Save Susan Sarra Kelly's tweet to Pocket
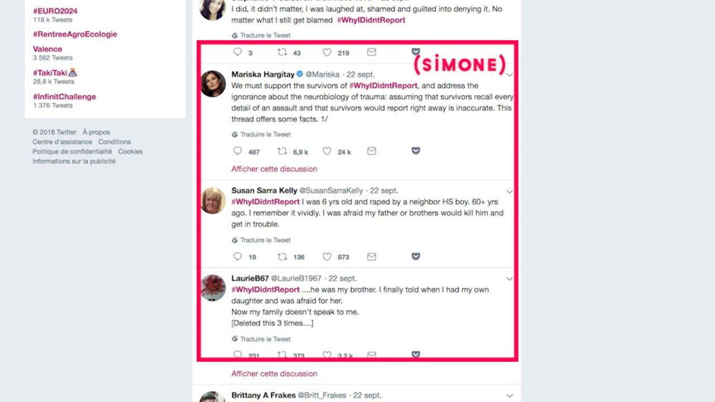This screenshot has width=715, height=402. (x=416, y=257)
